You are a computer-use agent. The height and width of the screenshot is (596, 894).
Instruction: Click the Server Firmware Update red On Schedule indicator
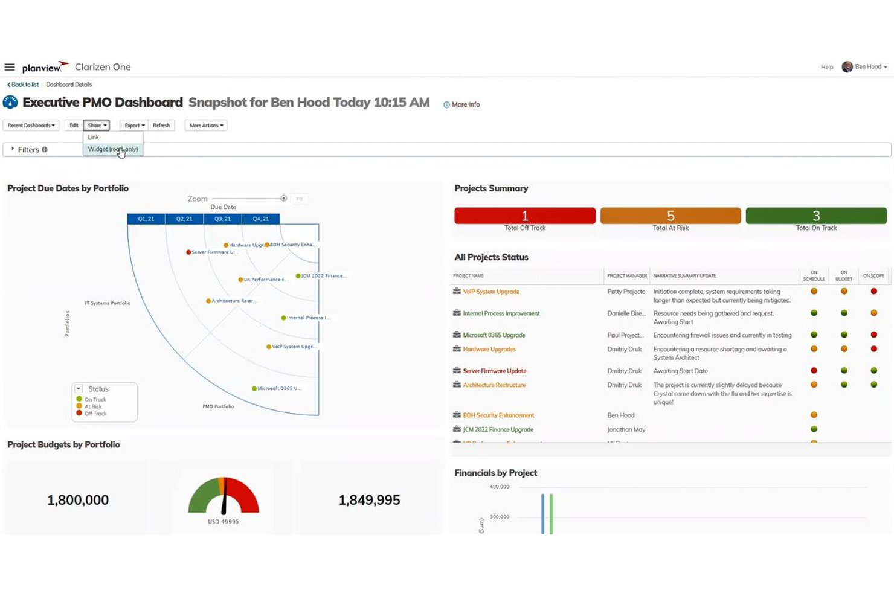point(814,371)
